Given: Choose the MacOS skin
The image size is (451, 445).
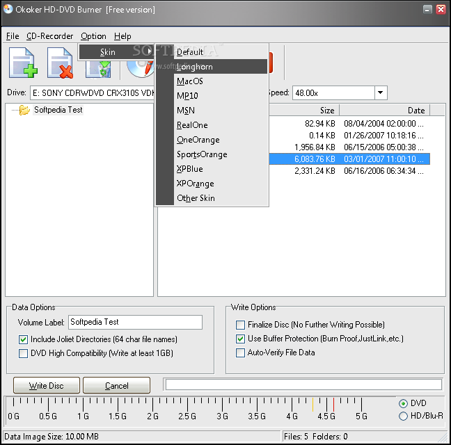Looking at the screenshot, I should [212, 81].
